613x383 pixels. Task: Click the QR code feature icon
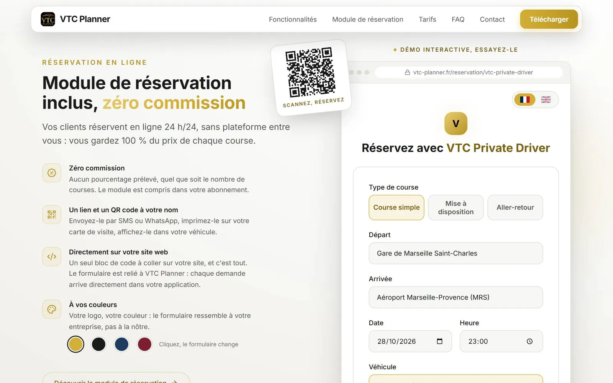[x=52, y=214]
